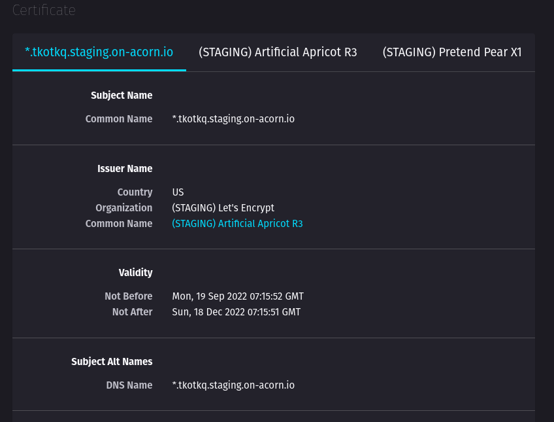This screenshot has height=422, width=554.
Task: Click the Country field label
Action: [x=135, y=192]
